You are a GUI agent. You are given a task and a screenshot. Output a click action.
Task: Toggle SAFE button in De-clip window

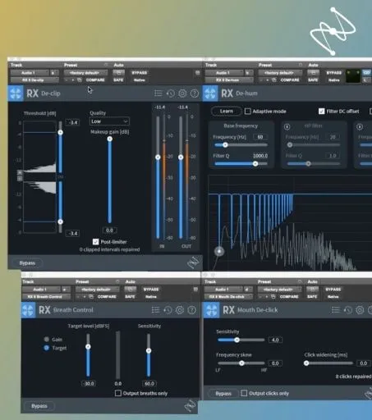(118, 80)
